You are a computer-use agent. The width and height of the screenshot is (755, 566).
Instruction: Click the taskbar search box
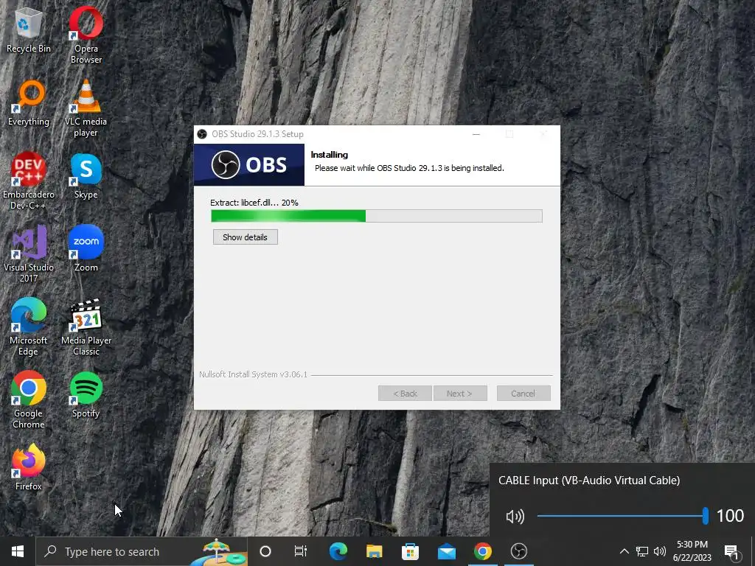142,551
